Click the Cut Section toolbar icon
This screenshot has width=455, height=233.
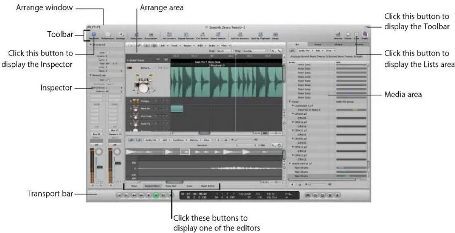click(x=202, y=35)
